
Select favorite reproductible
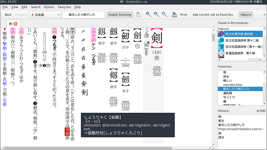[233, 84]
